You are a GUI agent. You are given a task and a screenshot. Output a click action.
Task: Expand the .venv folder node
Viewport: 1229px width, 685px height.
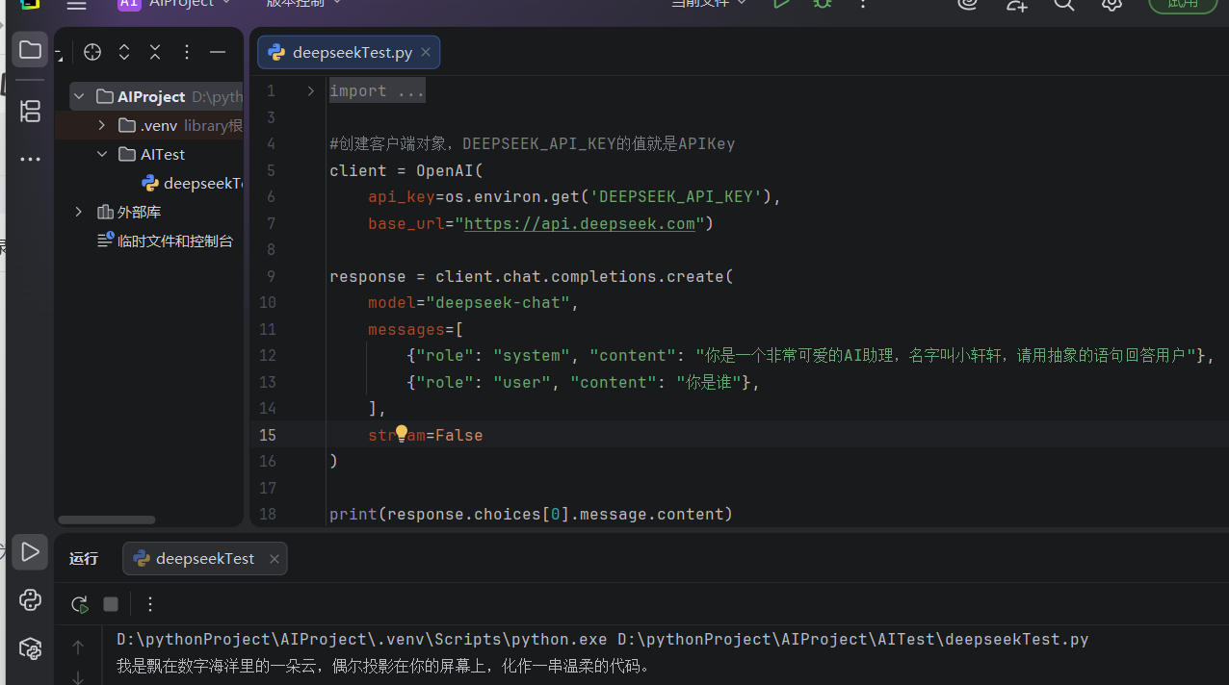click(x=102, y=125)
